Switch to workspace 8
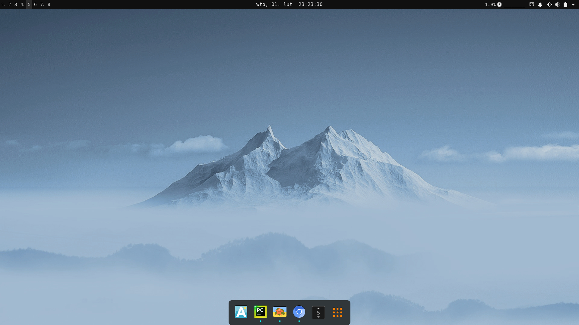Image resolution: width=579 pixels, height=325 pixels. [49, 5]
